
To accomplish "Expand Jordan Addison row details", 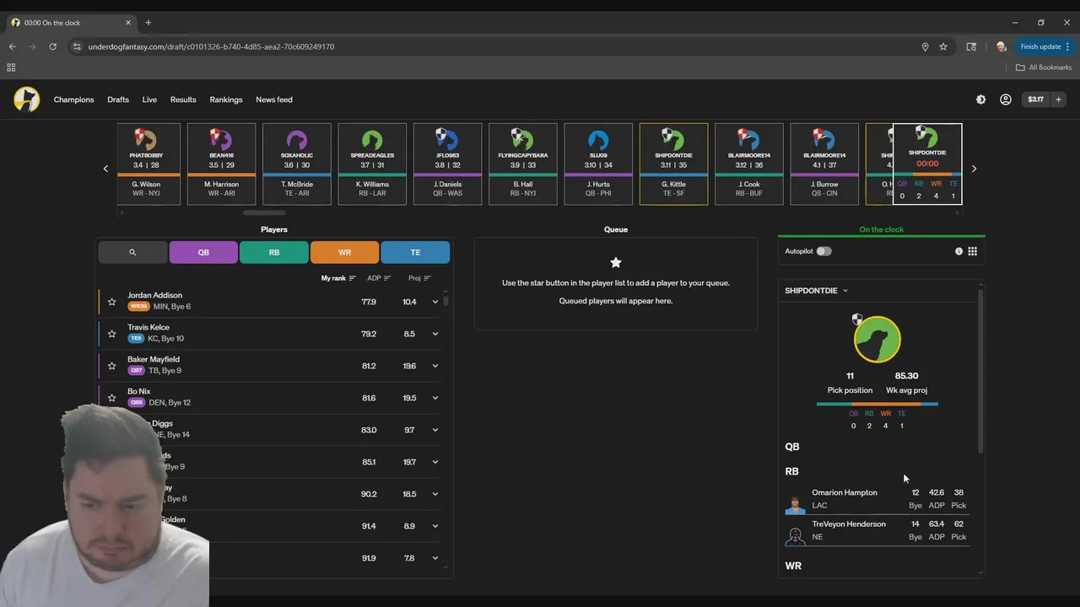I will pos(435,302).
